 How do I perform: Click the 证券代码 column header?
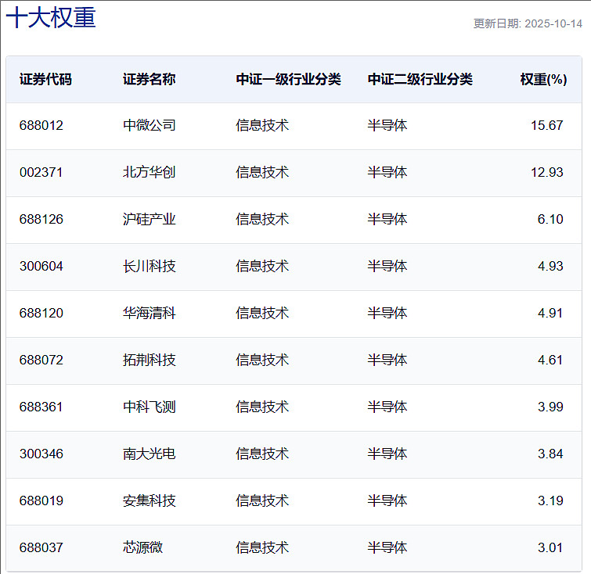tap(45, 80)
